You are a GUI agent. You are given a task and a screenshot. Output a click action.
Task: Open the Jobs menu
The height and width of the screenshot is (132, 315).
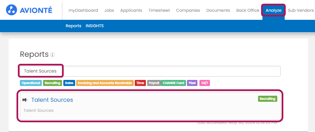coord(109,10)
